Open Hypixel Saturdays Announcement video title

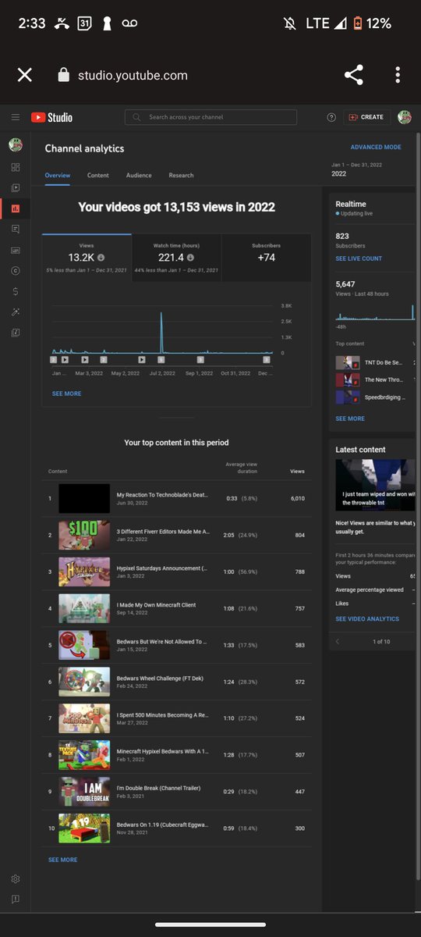click(x=162, y=568)
